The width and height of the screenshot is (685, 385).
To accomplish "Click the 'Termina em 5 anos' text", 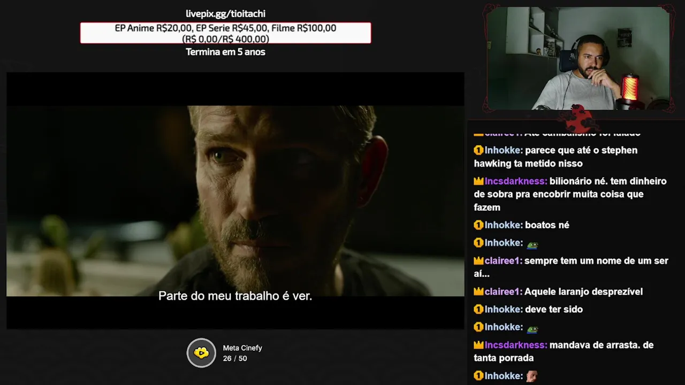I will [225, 52].
